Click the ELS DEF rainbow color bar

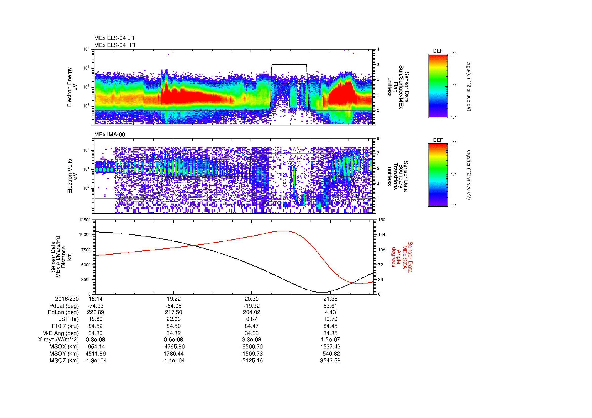click(x=438, y=86)
